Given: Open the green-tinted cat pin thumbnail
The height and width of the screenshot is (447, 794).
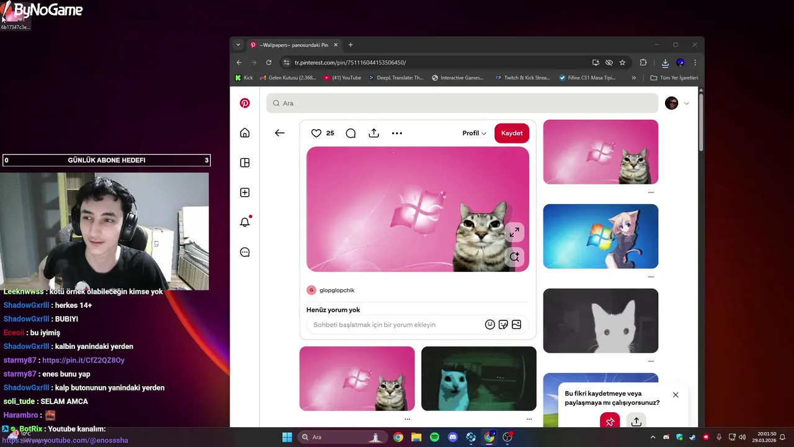Looking at the screenshot, I should click(479, 379).
